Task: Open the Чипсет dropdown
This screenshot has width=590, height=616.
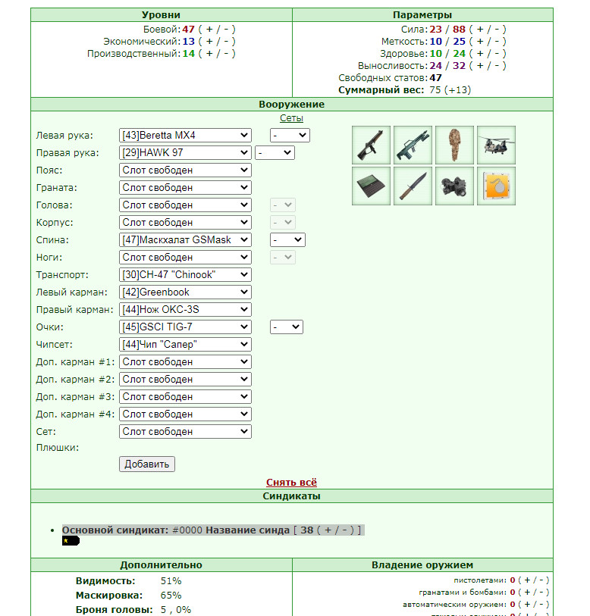Action: (x=185, y=344)
